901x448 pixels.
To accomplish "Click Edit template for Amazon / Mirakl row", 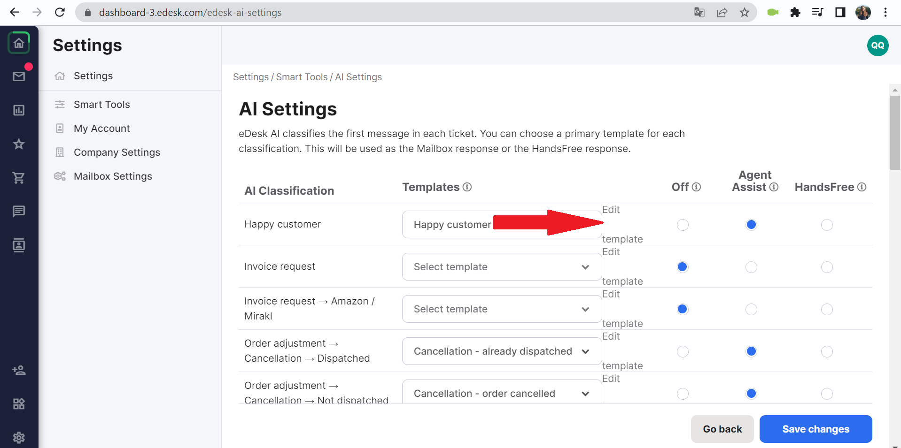I will click(x=622, y=309).
